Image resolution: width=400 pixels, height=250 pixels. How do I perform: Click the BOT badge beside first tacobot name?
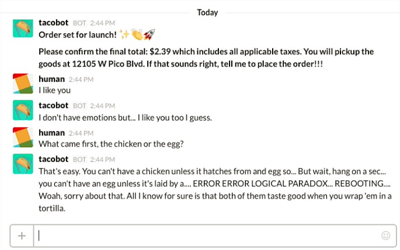click(x=79, y=23)
